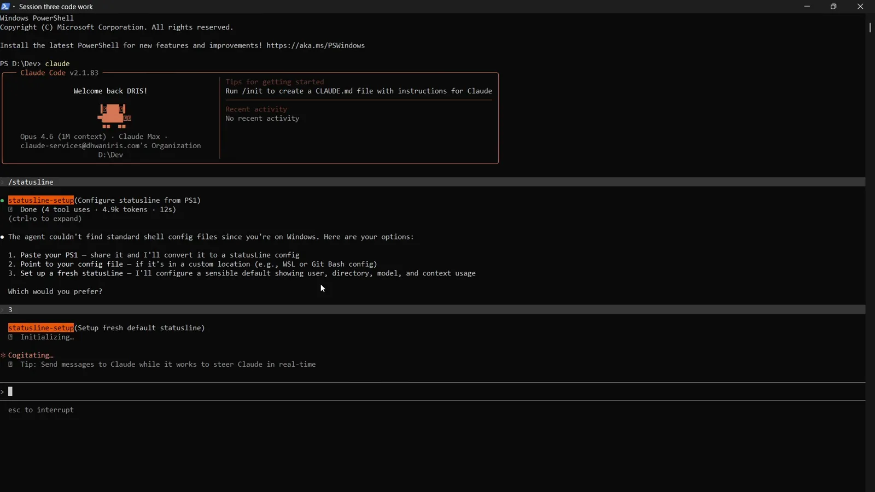Click the PowerShell icon in title bar
Viewport: 875px width, 492px height.
pyautogui.click(x=5, y=7)
